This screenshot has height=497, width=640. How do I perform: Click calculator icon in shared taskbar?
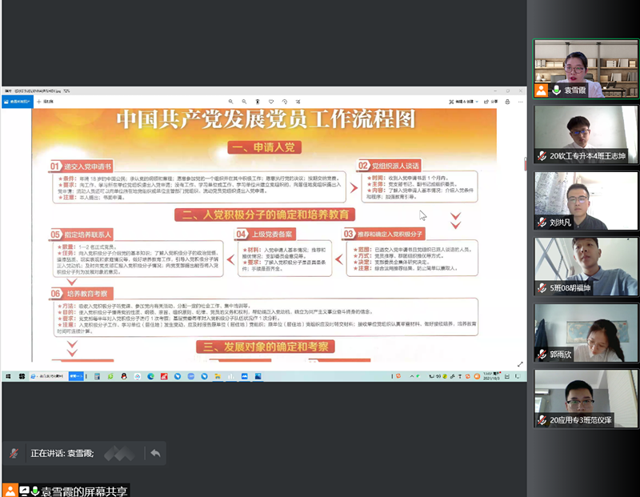pyautogui.click(x=97, y=376)
